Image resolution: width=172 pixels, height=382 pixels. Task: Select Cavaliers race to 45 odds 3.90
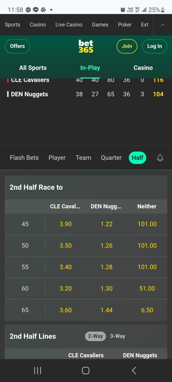[65, 224]
